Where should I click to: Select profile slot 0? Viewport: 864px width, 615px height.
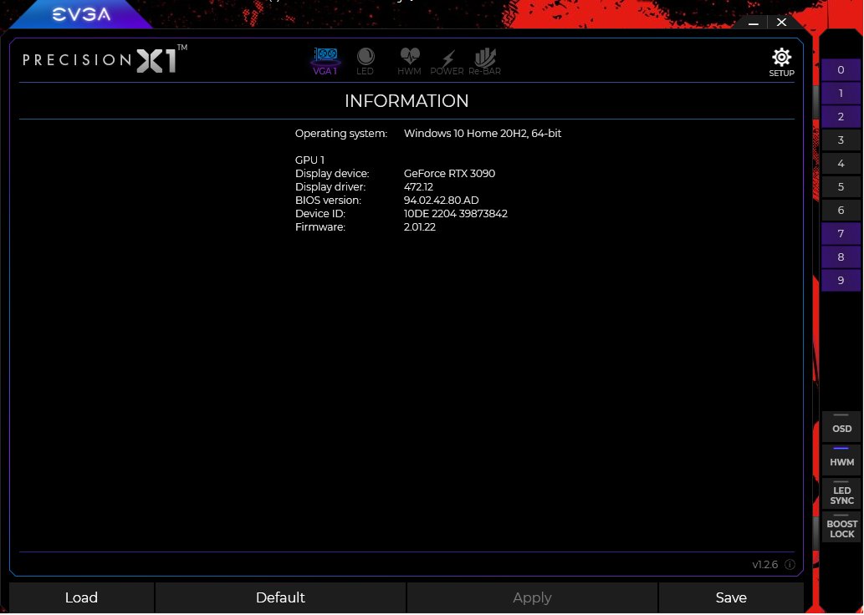point(841,70)
